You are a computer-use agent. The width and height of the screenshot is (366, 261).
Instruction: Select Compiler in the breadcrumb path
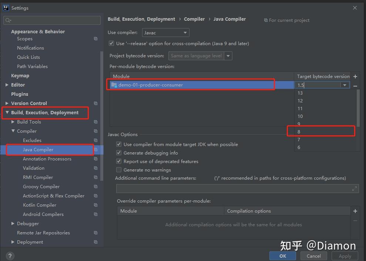click(x=194, y=19)
